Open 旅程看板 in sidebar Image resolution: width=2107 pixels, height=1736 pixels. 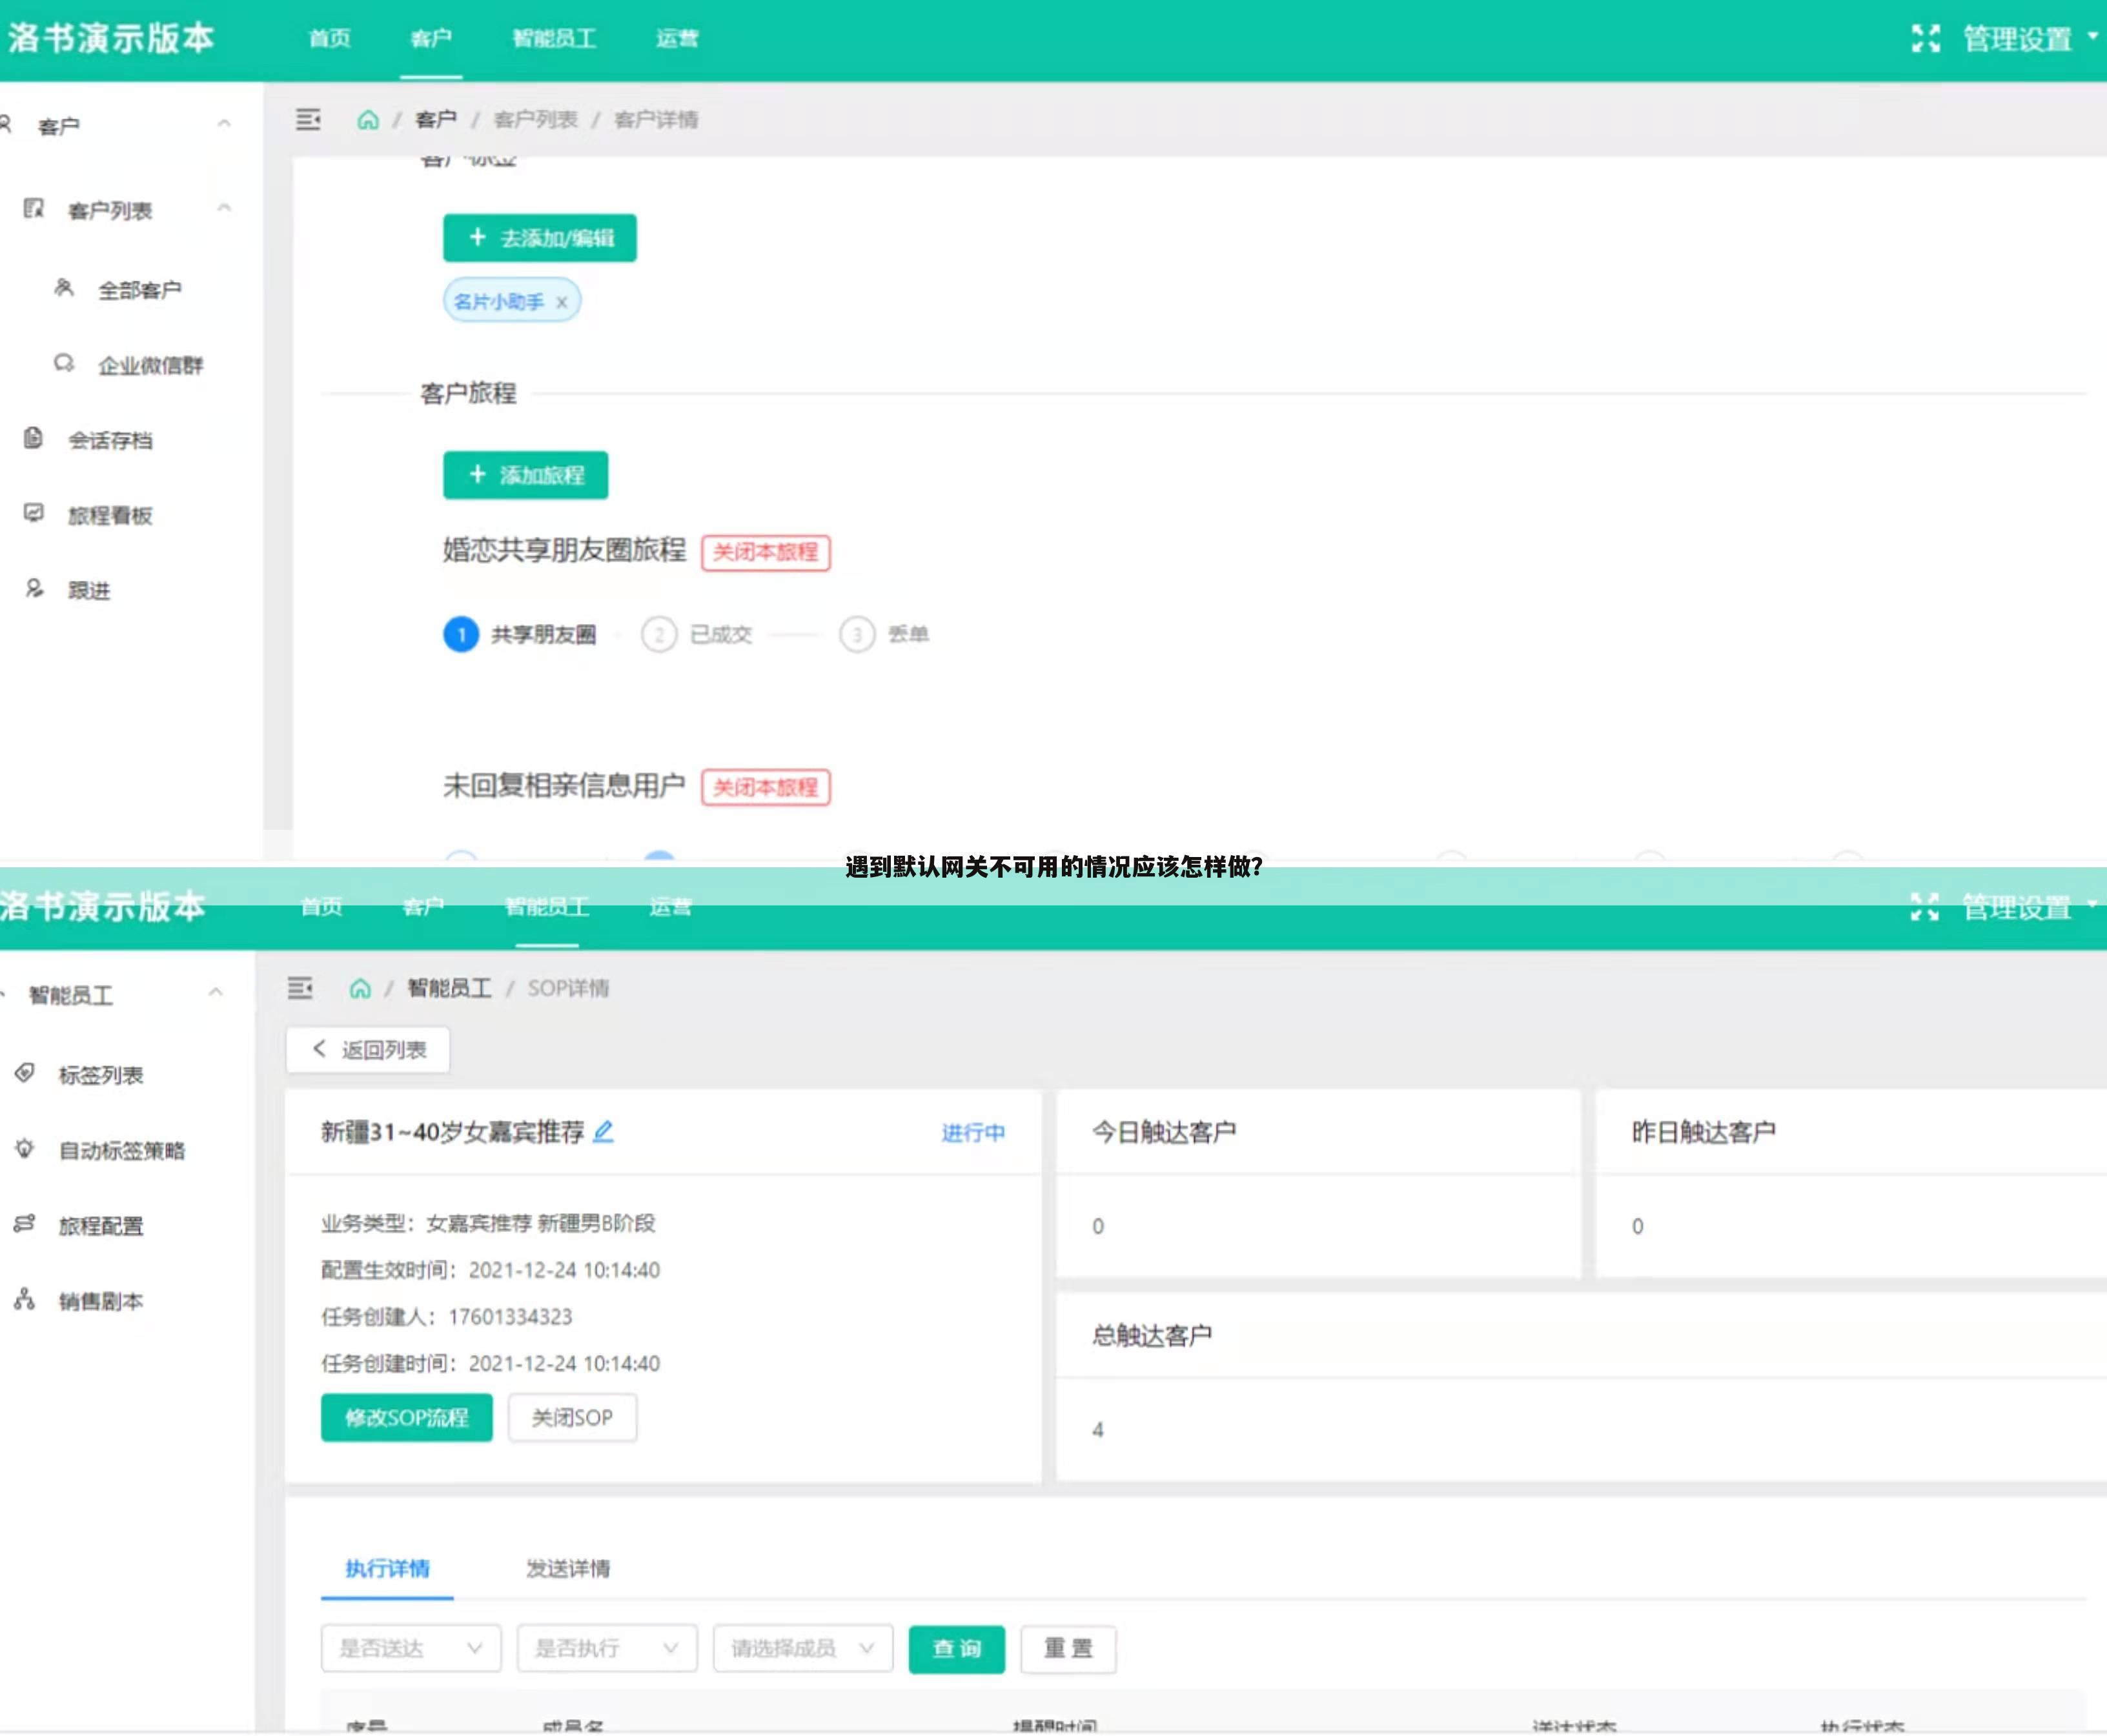coord(109,515)
